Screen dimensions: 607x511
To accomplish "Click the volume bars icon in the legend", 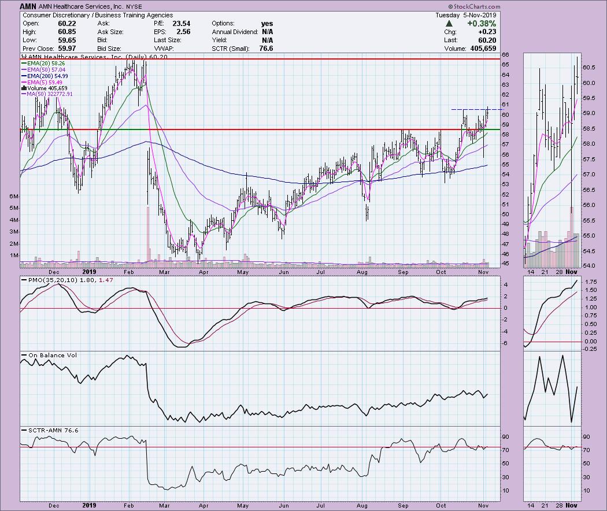I will click(x=23, y=88).
